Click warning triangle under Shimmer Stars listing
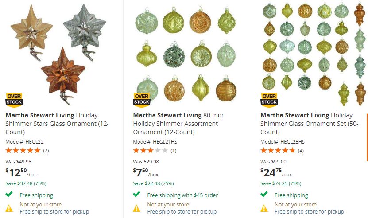Viewport: 368px width, 218px height. coord(9,208)
